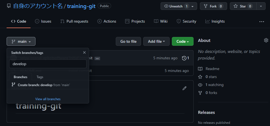This screenshot has height=126, width=270.
Task: Open the Actions tab
Action: (107, 22)
